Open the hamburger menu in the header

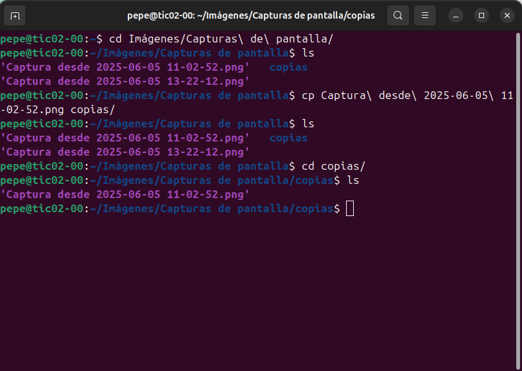point(424,15)
